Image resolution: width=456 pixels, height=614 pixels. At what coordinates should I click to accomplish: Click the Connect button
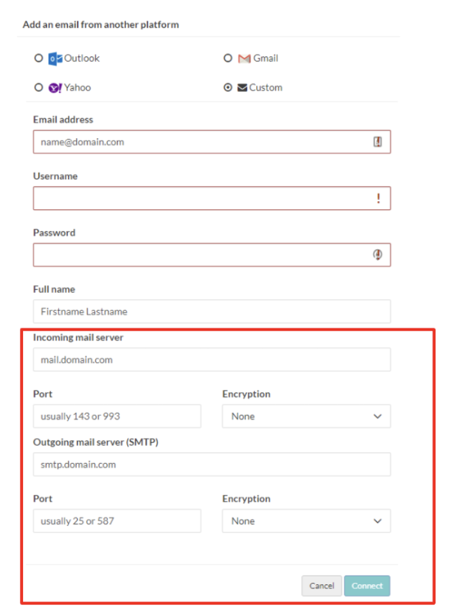(x=367, y=586)
